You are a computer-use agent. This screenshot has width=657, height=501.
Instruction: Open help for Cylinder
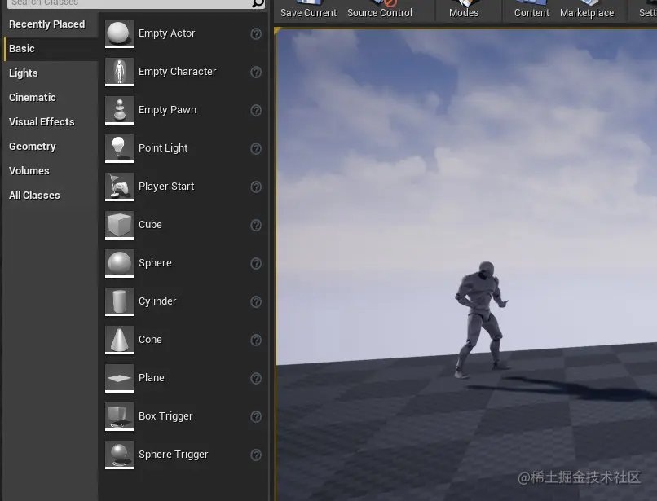(256, 302)
